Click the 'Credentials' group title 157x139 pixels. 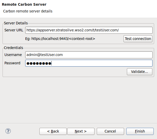click(x=13, y=48)
